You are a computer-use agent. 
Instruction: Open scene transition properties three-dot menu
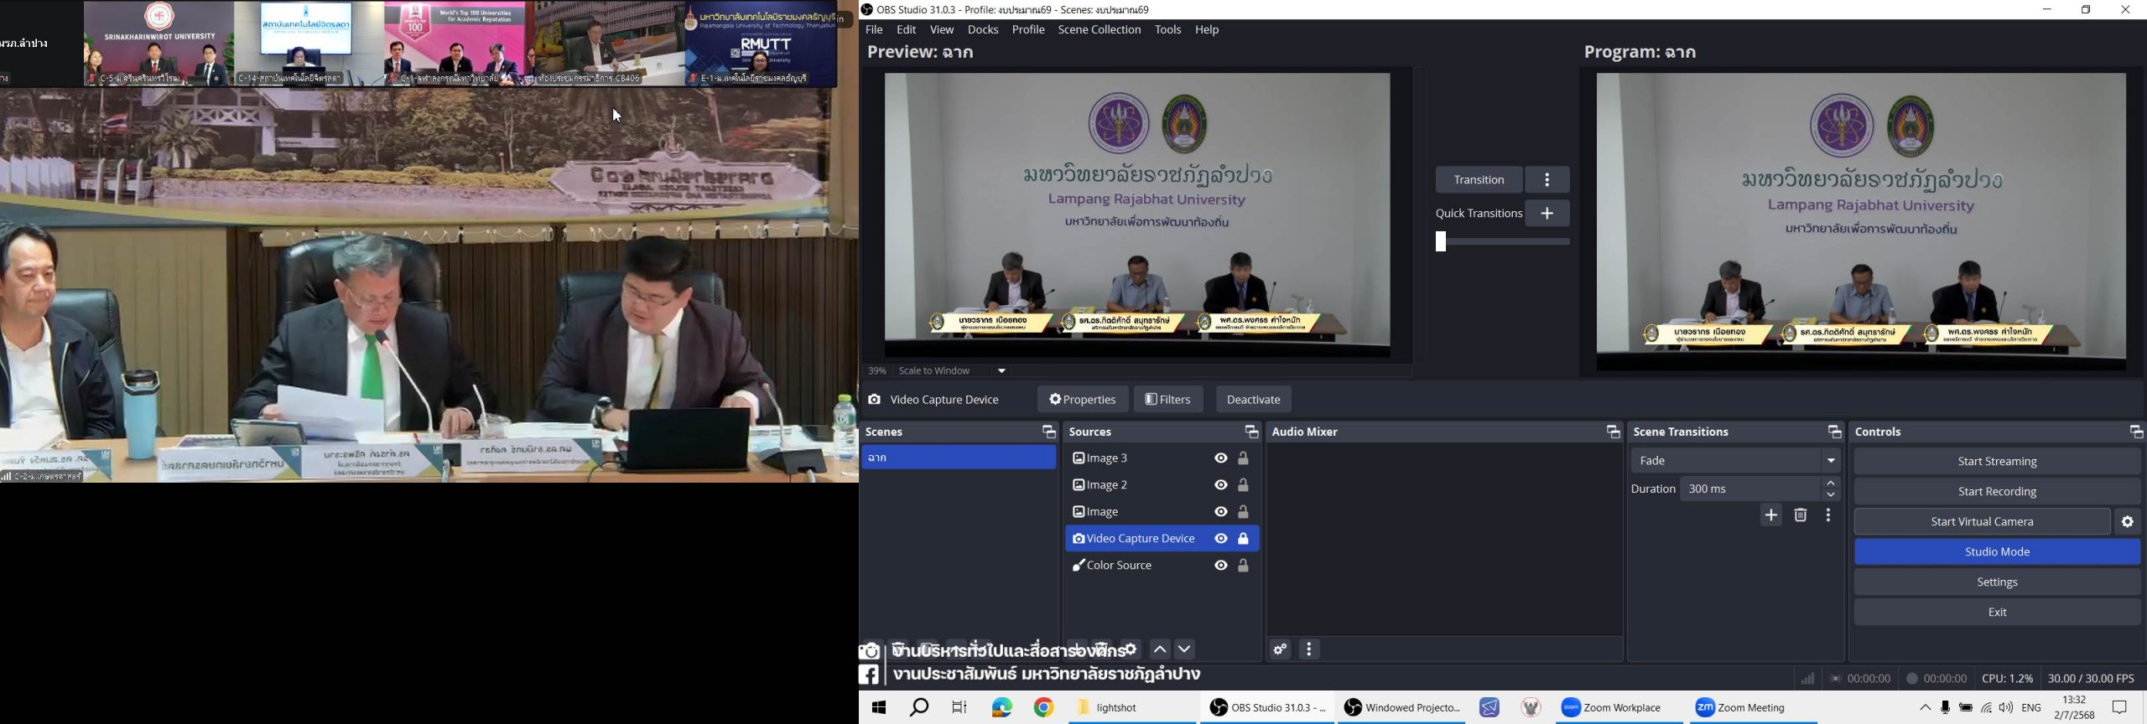click(x=1828, y=515)
